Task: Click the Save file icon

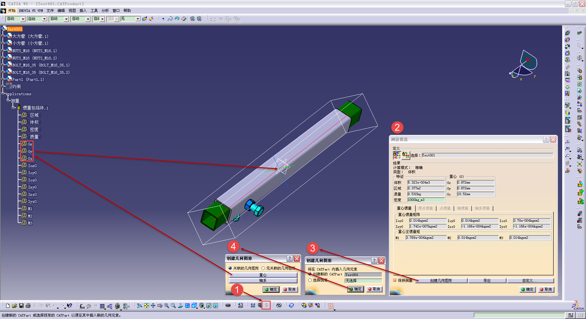Action: click(x=21, y=306)
